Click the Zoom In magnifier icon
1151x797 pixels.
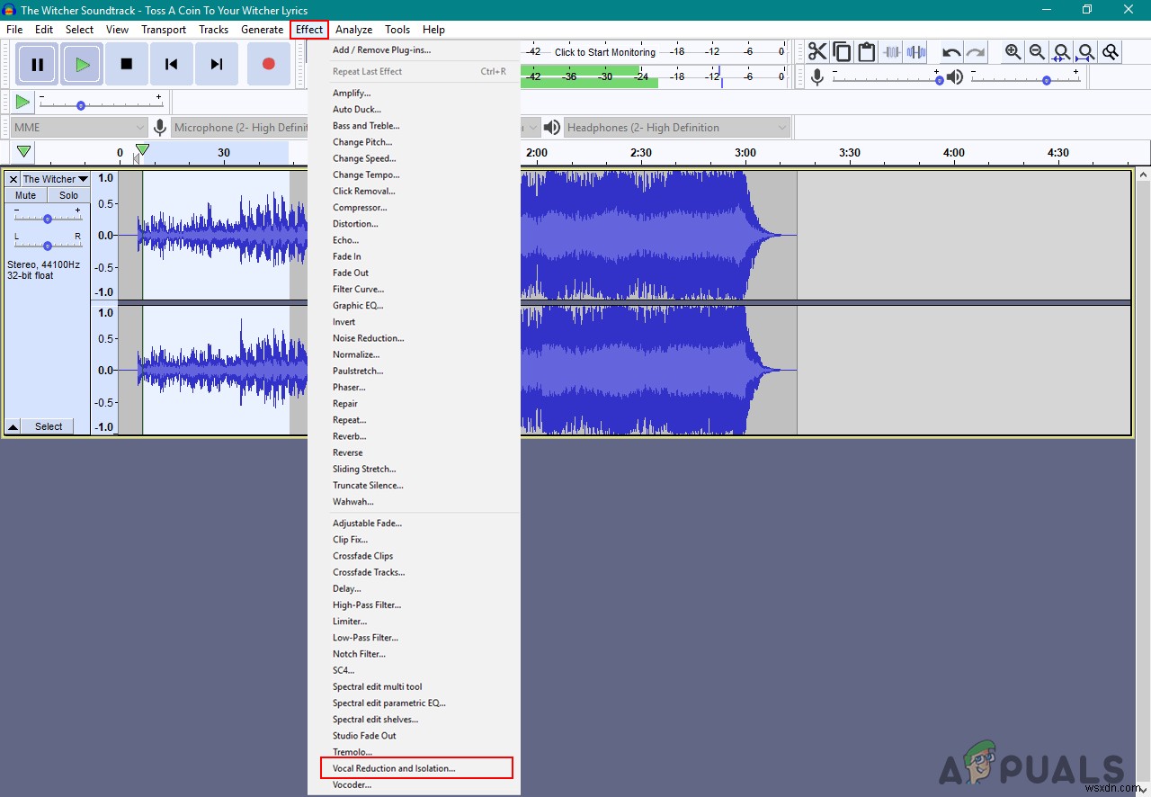(x=1013, y=52)
